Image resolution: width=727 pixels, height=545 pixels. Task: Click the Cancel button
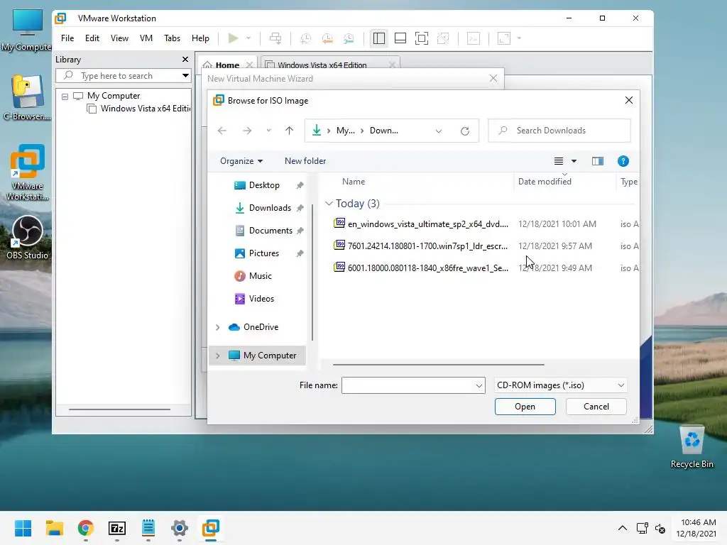click(596, 407)
